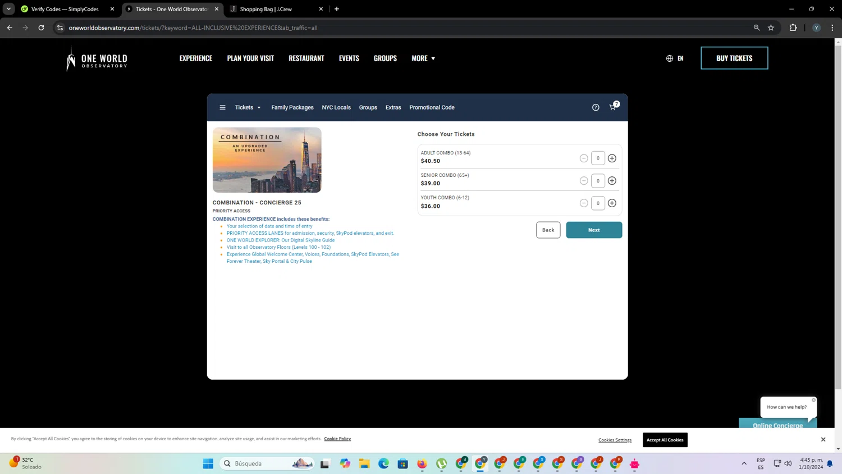Open the Cookie Policy link
Screen dimensions: 842x474
337,439
